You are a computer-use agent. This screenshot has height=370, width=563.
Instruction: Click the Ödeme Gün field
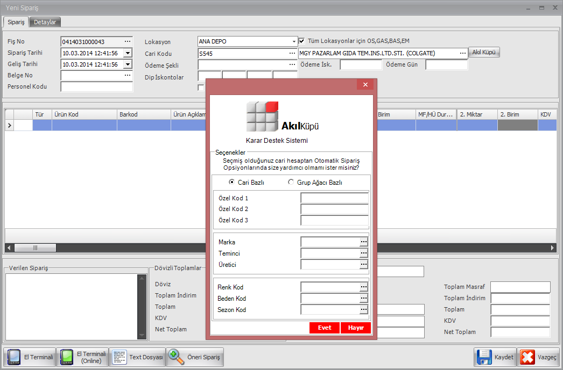point(447,65)
